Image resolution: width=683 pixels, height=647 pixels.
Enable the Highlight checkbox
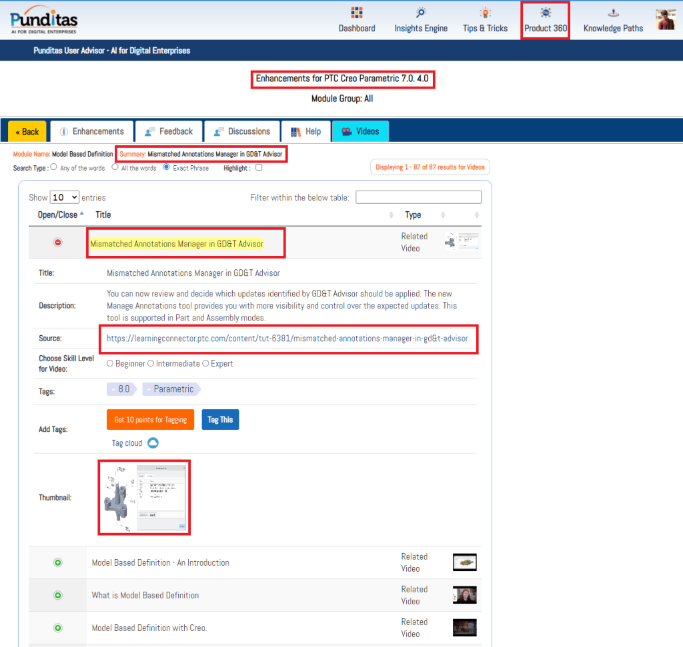point(259,168)
